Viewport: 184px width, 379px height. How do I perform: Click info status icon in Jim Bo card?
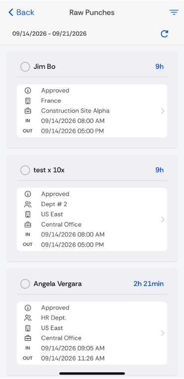[28, 91]
